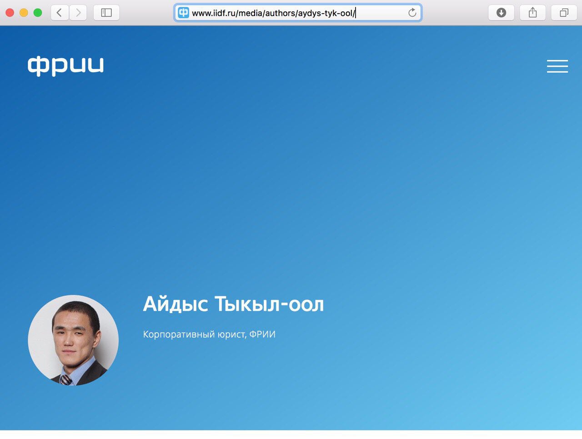Reload the page with the refresh icon
The height and width of the screenshot is (439, 582).
(412, 13)
